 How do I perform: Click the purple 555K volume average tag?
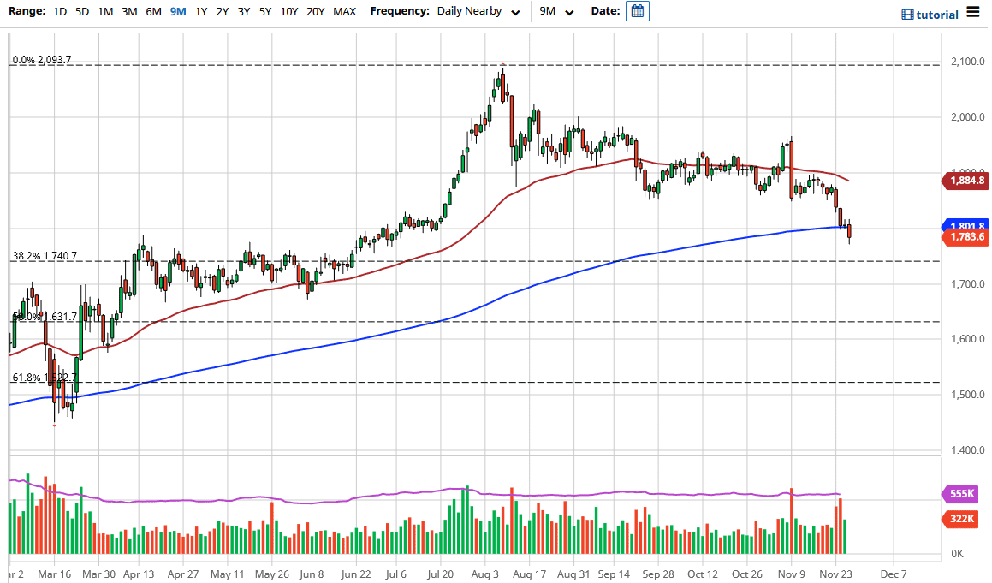pyautogui.click(x=964, y=494)
